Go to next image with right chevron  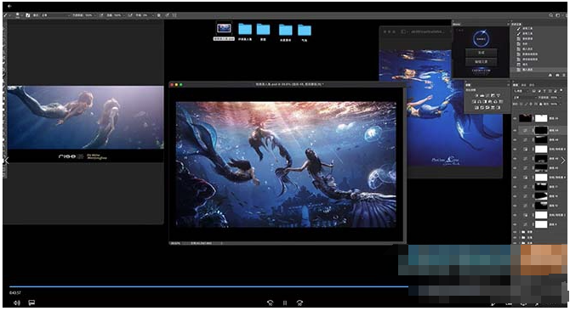pyautogui.click(x=563, y=161)
